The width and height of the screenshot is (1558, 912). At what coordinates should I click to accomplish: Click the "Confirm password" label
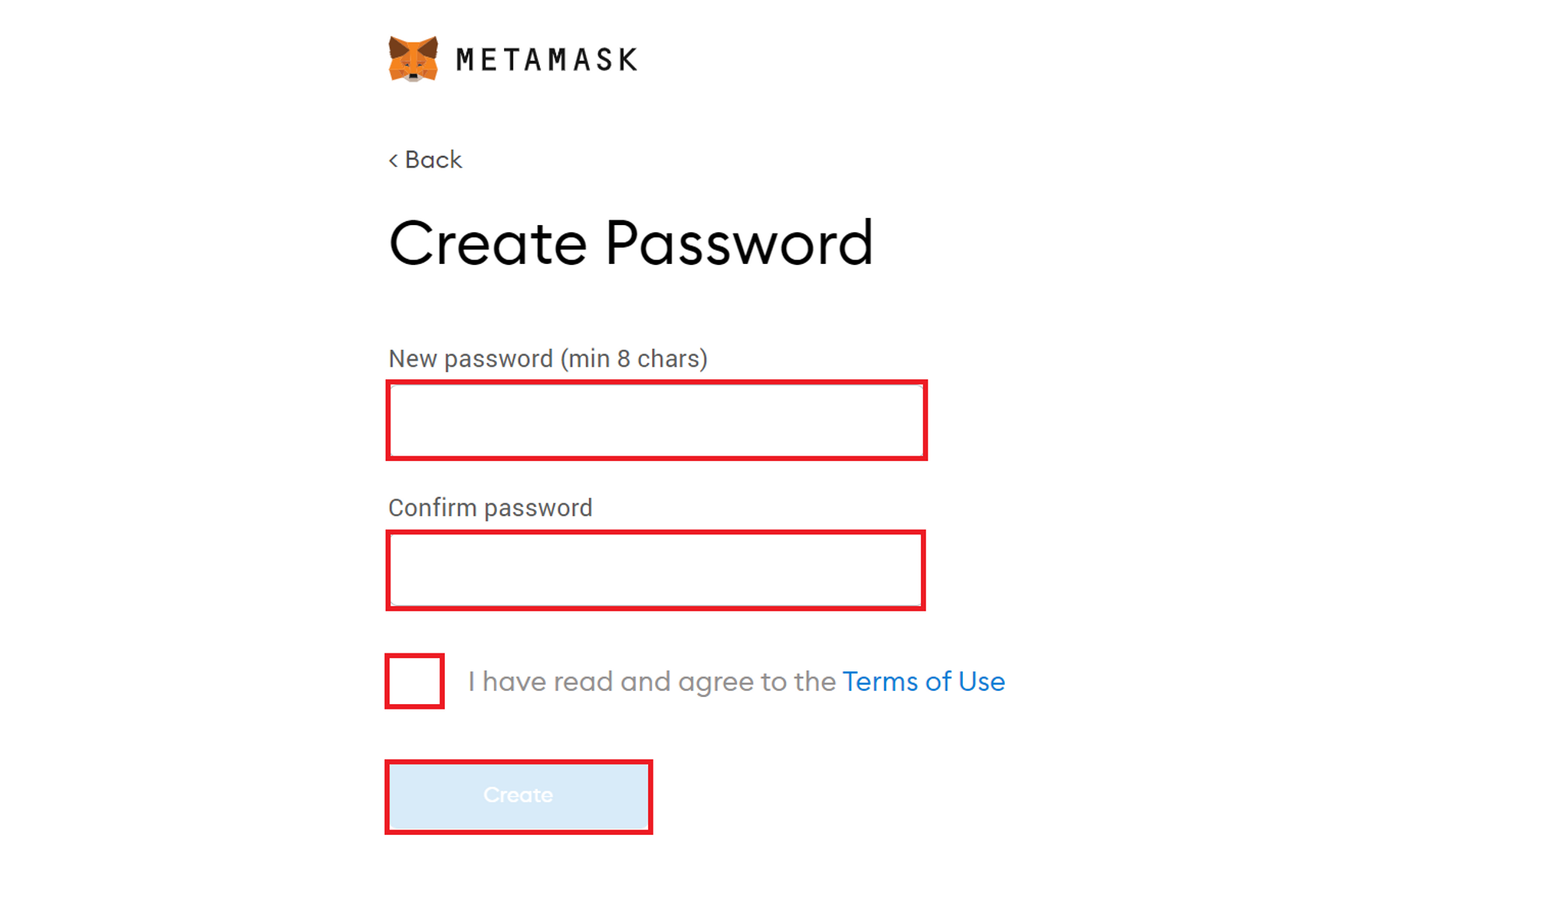490,508
